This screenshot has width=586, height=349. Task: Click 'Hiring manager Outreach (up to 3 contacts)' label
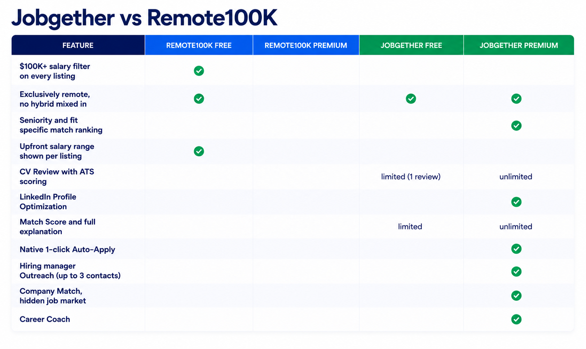(x=70, y=270)
